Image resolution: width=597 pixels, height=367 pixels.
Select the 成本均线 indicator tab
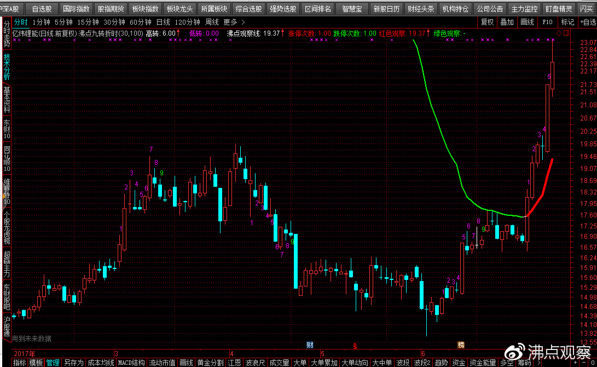coord(101,363)
